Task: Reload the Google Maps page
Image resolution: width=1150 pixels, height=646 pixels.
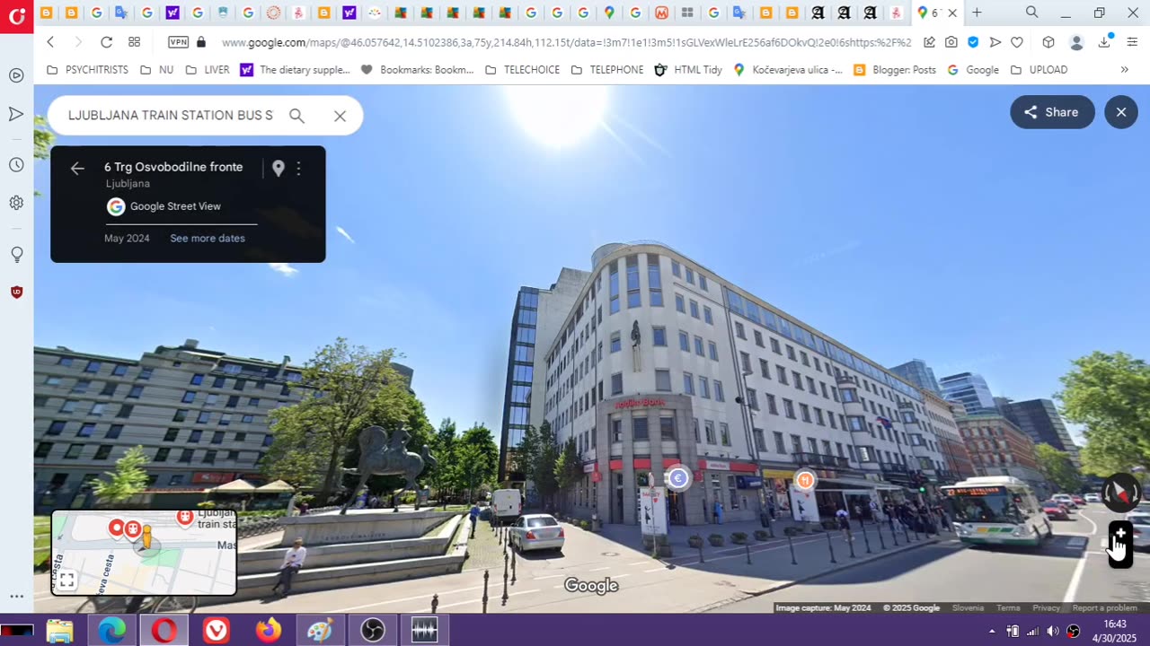Action: coord(106,42)
